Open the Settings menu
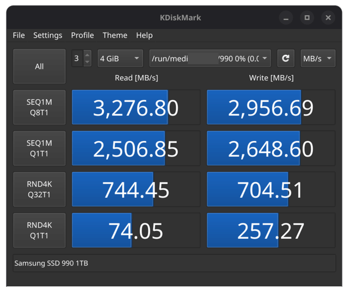 48,35
